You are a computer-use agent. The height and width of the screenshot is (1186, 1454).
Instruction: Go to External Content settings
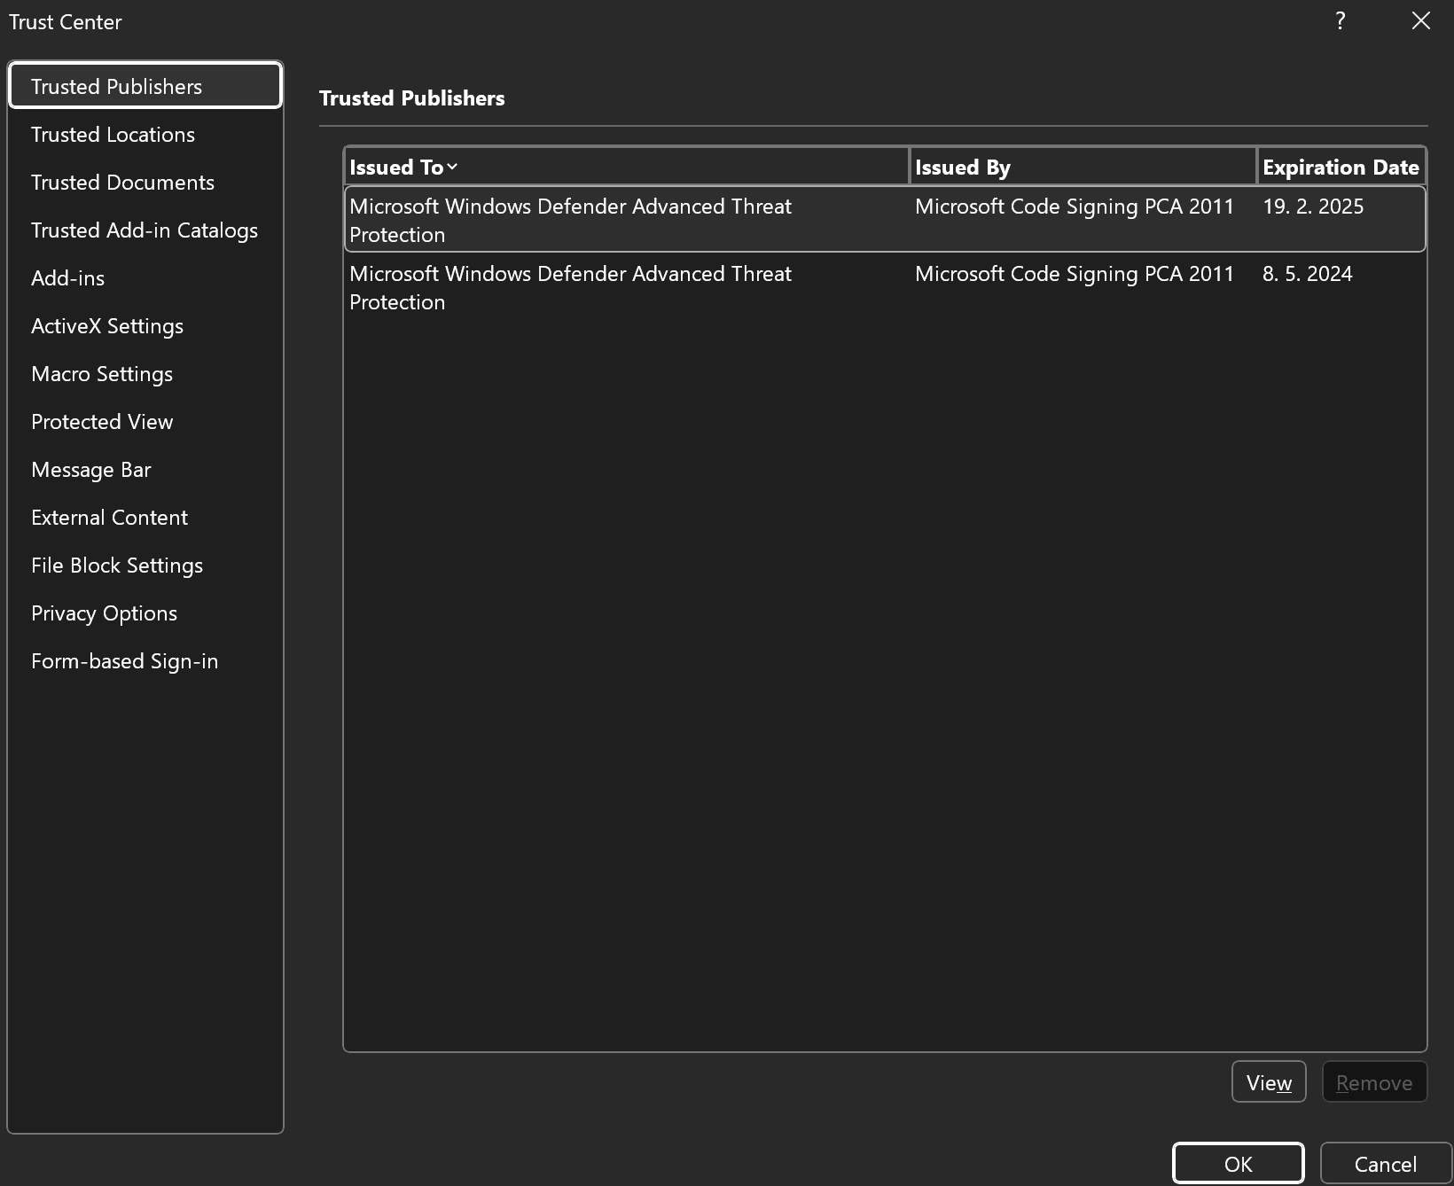click(145, 517)
